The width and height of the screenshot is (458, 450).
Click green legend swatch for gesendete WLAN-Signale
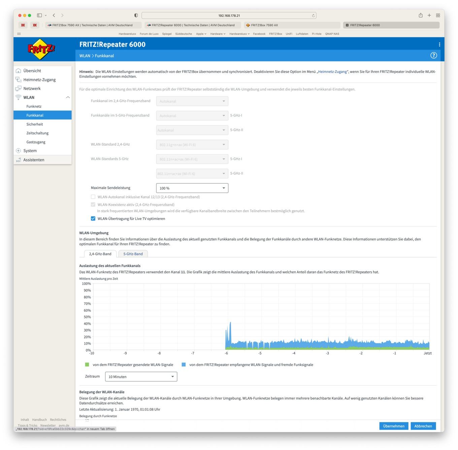(x=87, y=365)
